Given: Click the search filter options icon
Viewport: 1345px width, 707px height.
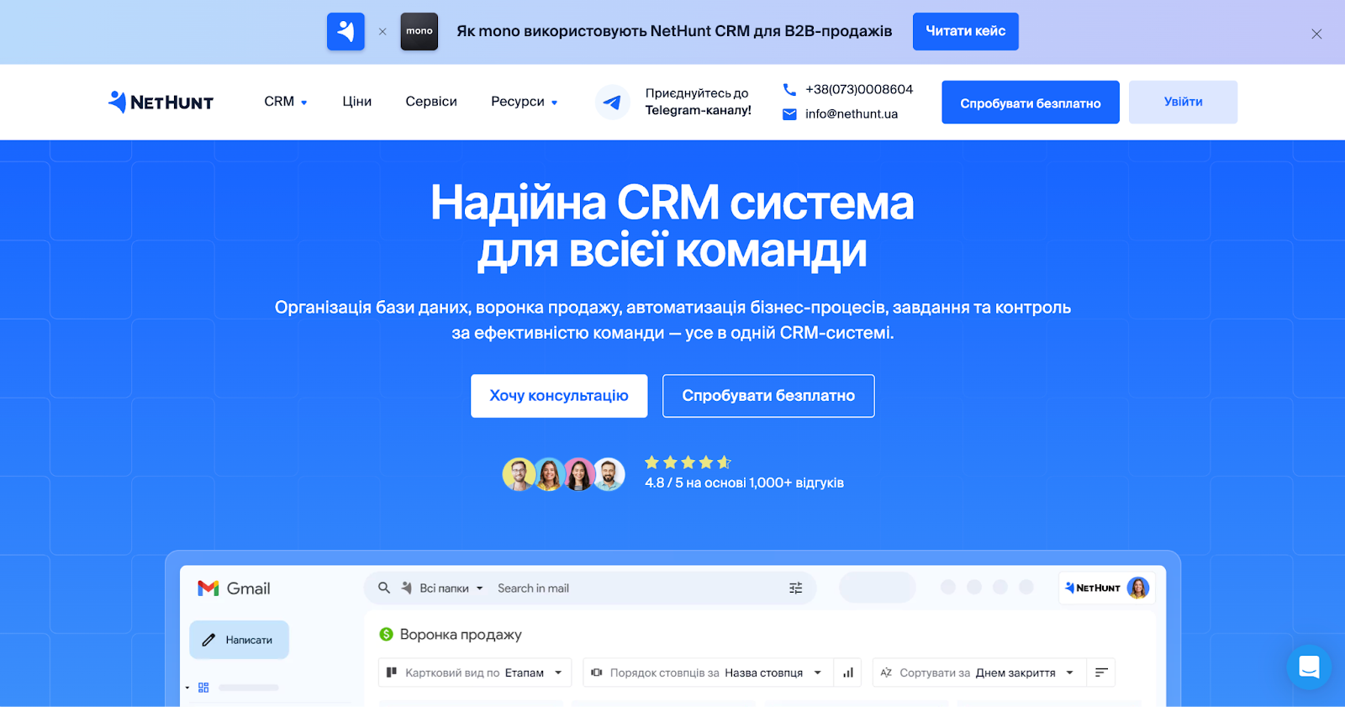Looking at the screenshot, I should point(795,588).
